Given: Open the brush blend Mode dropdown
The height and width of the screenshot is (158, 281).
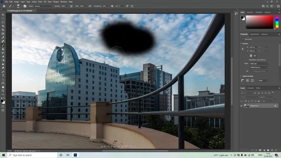Looking at the screenshot, I should coord(43,6).
